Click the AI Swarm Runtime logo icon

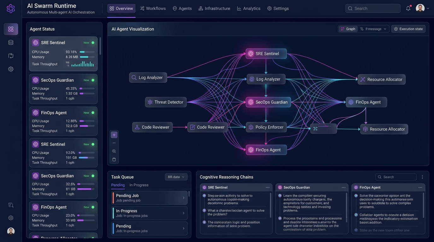11,9
